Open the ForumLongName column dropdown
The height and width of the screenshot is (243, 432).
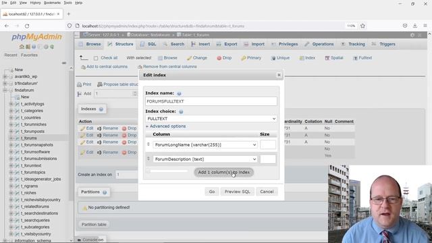pyautogui.click(x=205, y=144)
